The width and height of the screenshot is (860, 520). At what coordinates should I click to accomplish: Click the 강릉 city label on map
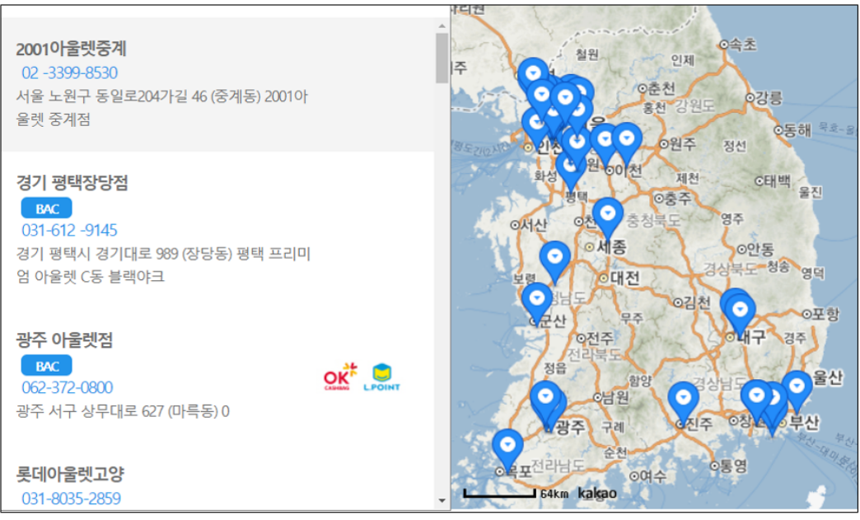point(769,97)
